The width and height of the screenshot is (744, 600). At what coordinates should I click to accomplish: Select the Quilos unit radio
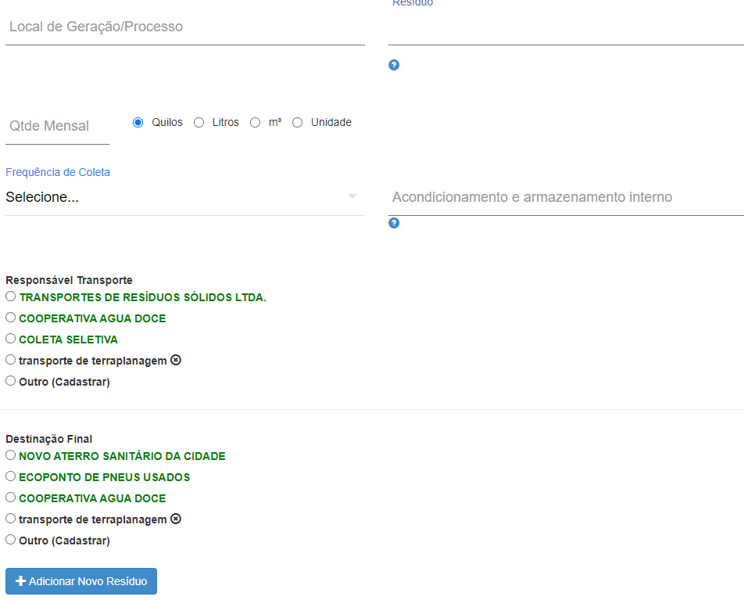tap(138, 123)
